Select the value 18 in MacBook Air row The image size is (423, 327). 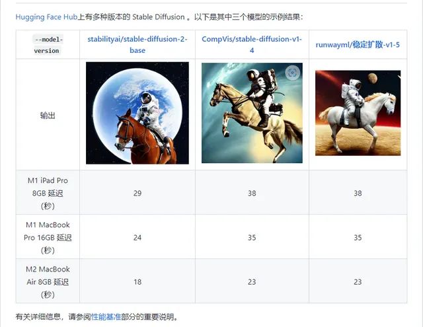point(137,281)
